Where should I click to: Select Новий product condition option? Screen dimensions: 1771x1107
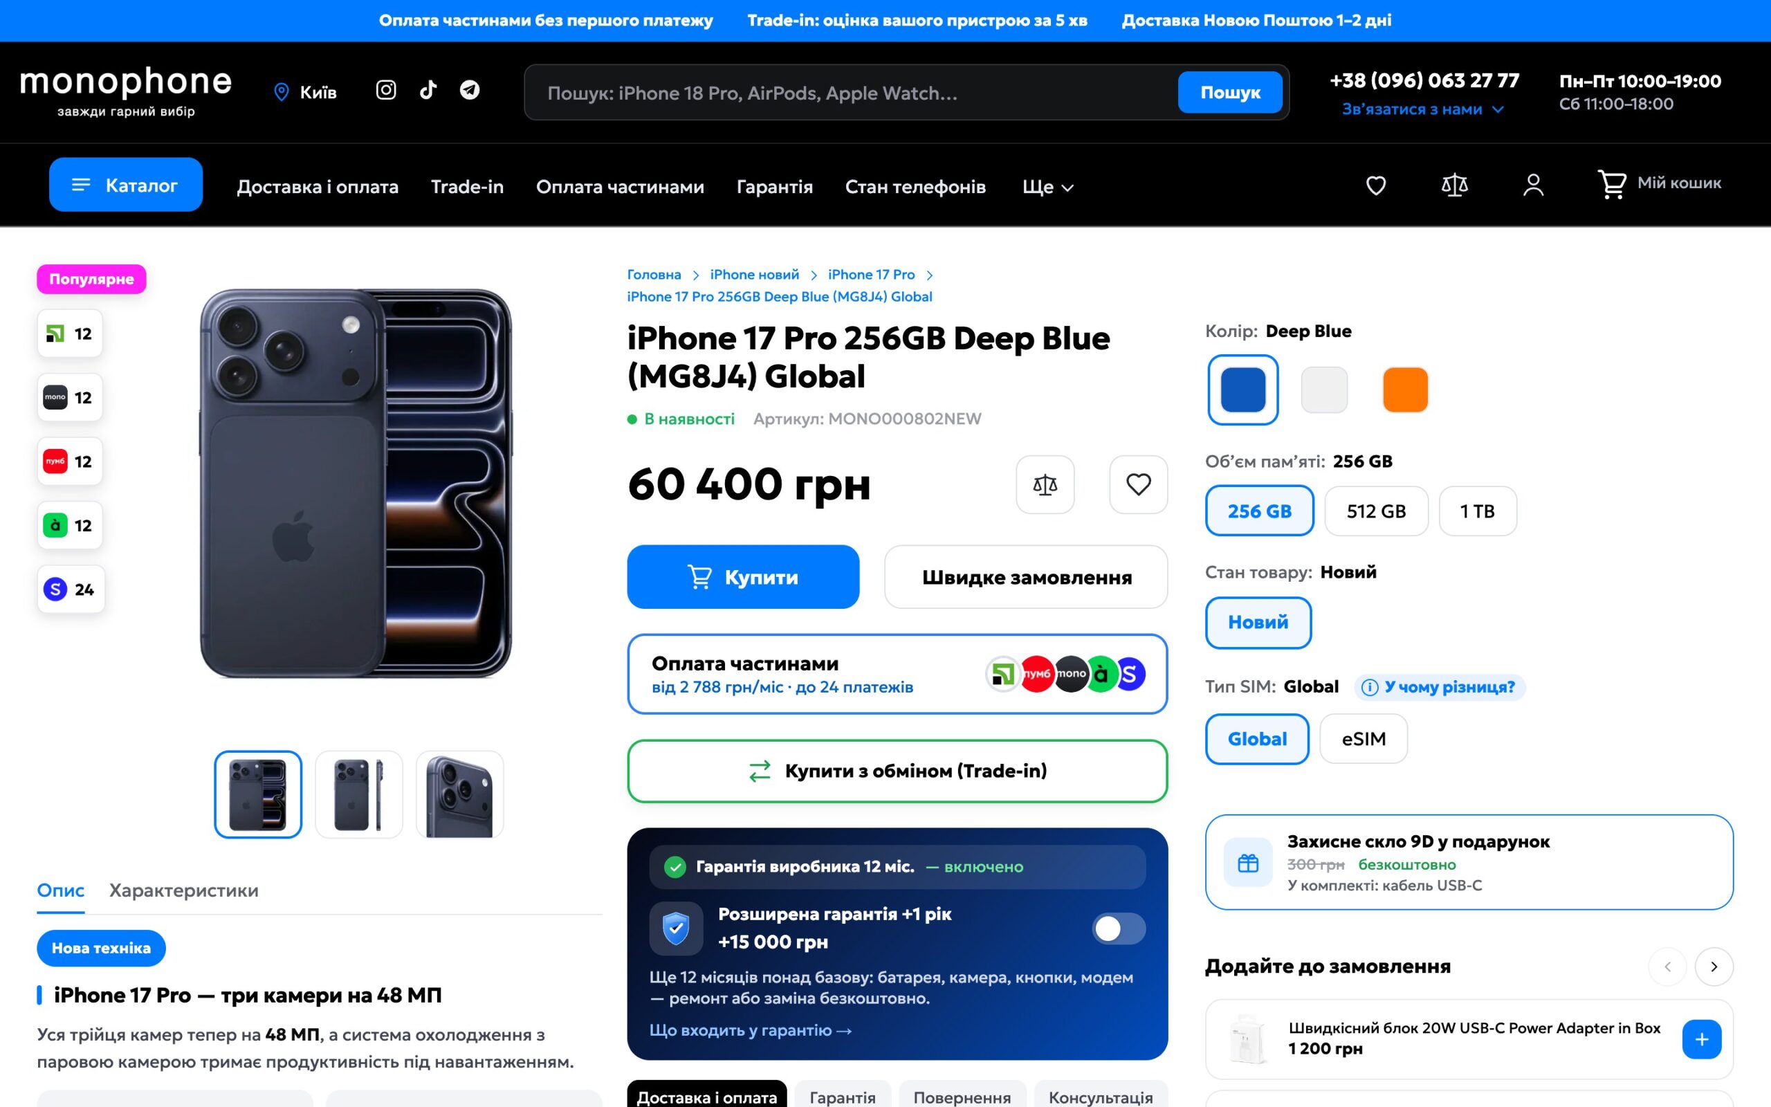point(1258,622)
